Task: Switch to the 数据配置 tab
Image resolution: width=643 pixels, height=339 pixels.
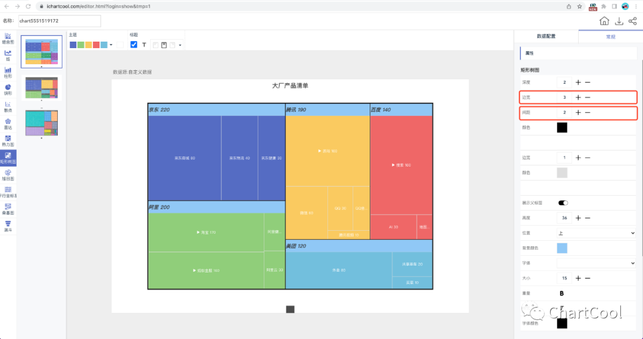Action: [x=546, y=36]
